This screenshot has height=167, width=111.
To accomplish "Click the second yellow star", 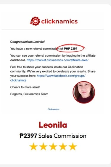I will click(x=44, y=147).
